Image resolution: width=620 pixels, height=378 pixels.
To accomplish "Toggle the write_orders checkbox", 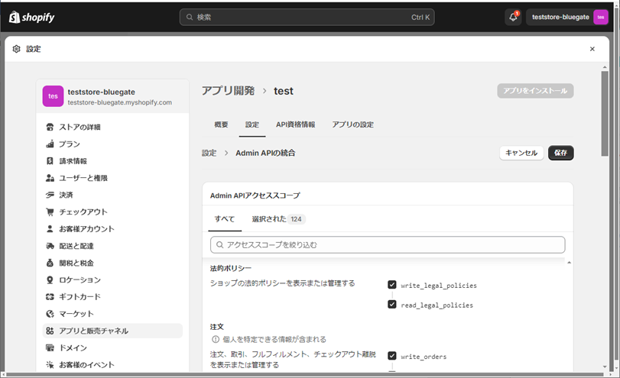I will 392,356.
